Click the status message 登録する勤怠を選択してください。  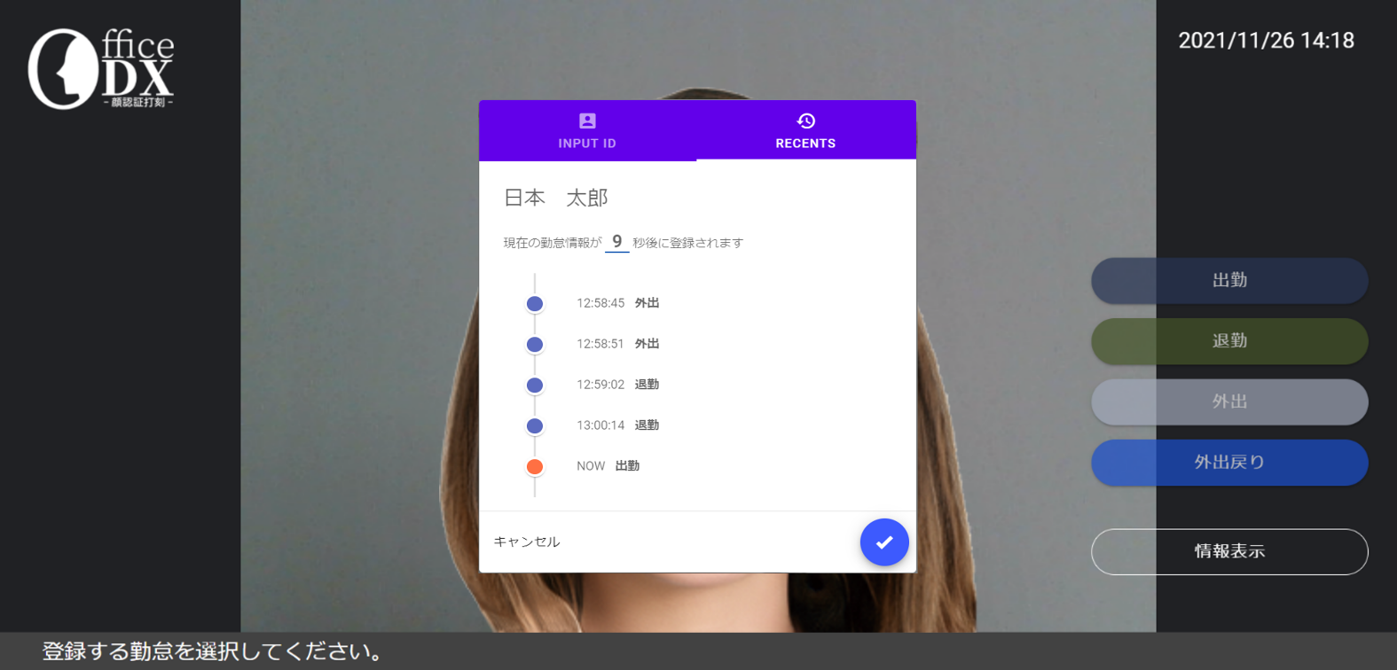point(213,651)
